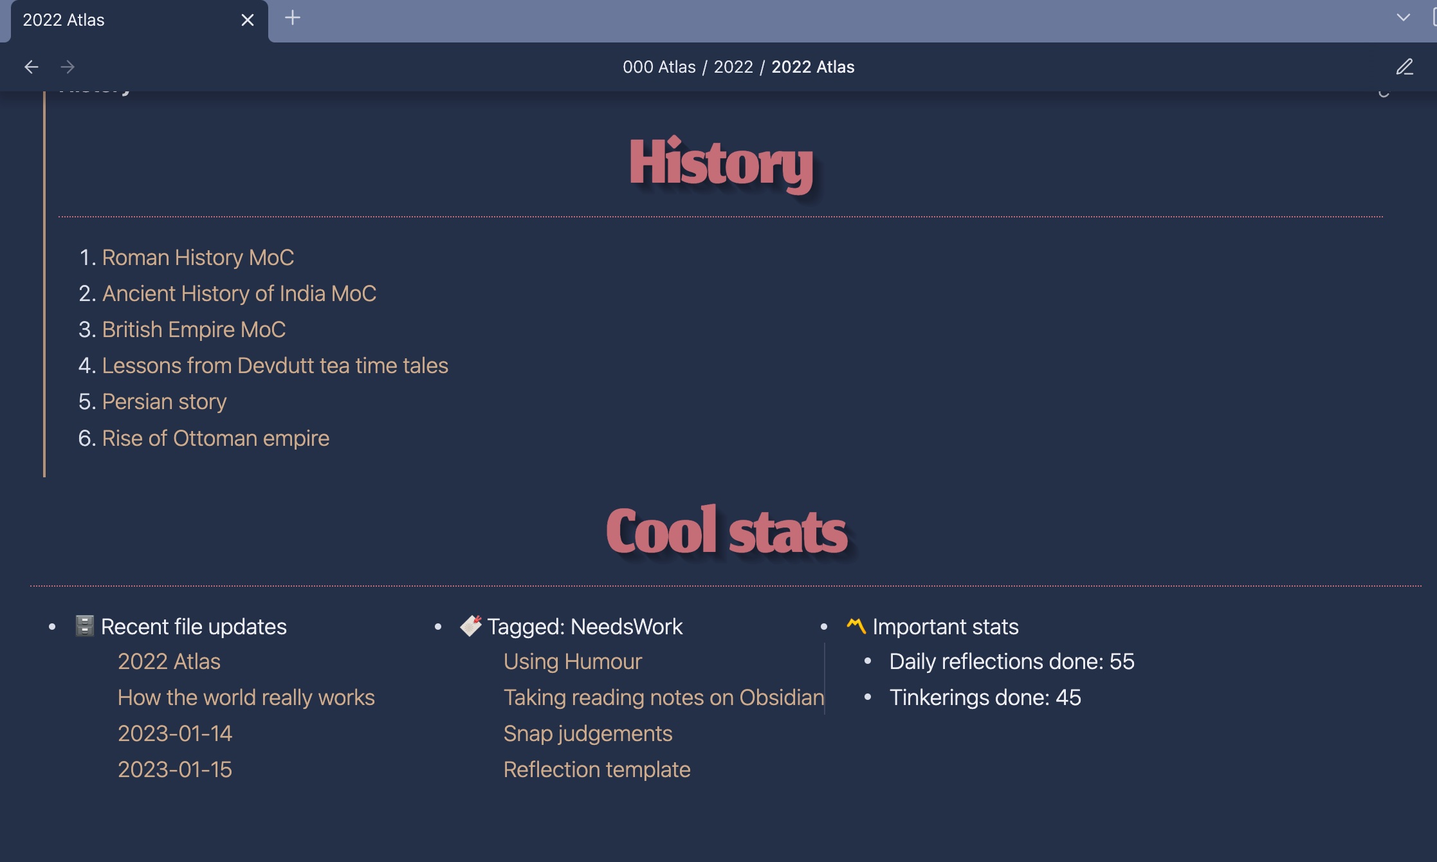Screen dimensions: 1437x862
Task: Navigate back with the left arrow
Action: (32, 67)
